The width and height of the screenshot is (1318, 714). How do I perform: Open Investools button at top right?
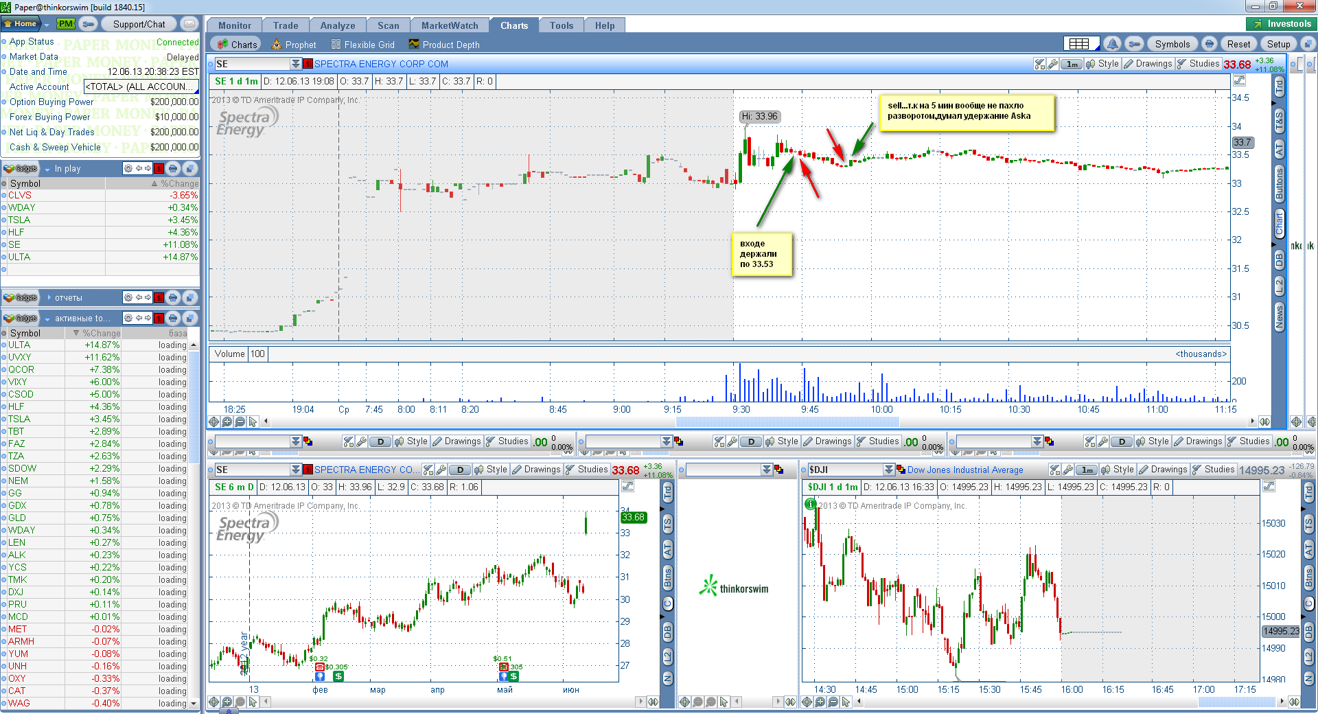(1281, 23)
